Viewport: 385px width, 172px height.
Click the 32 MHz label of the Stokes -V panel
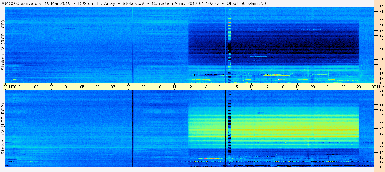point(381,7)
